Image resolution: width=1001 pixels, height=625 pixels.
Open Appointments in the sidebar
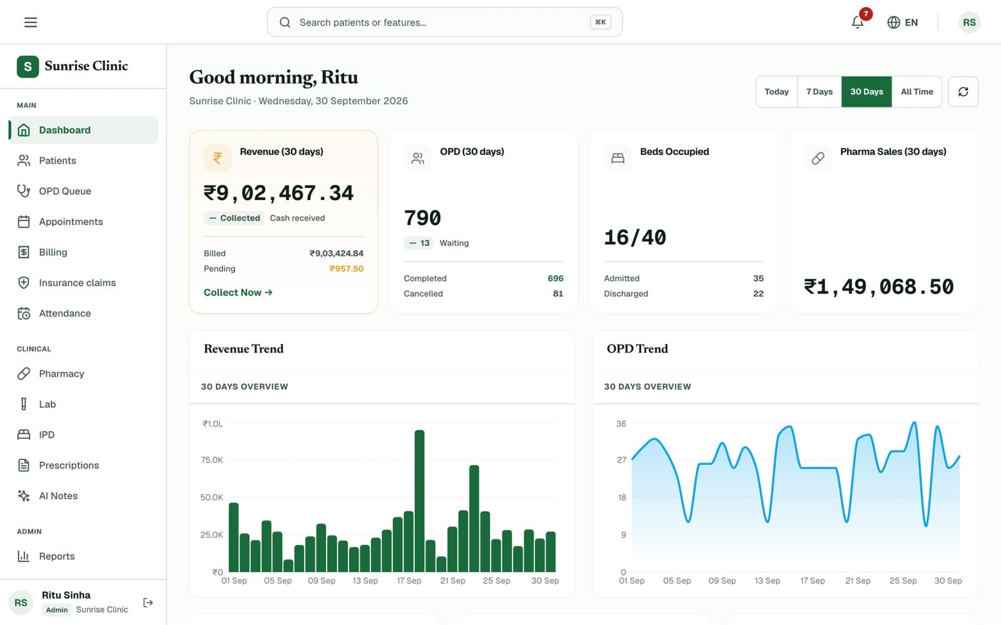coord(83,222)
